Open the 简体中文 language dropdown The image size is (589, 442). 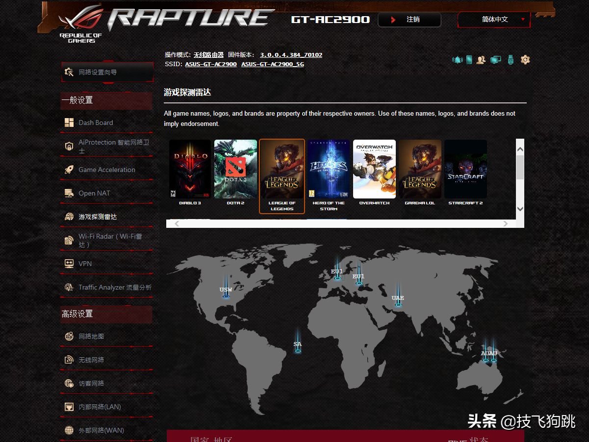pos(494,20)
